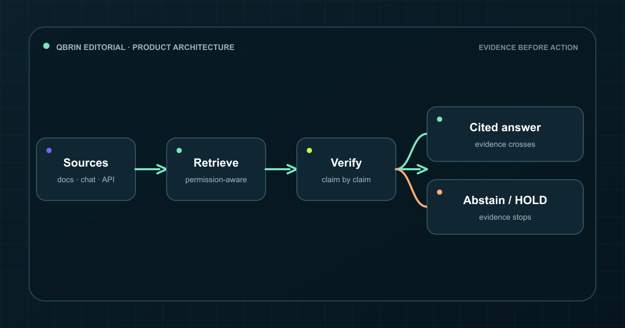The image size is (625, 328).
Task: Open the Abstain / HOLD node card
Action: [x=505, y=207]
